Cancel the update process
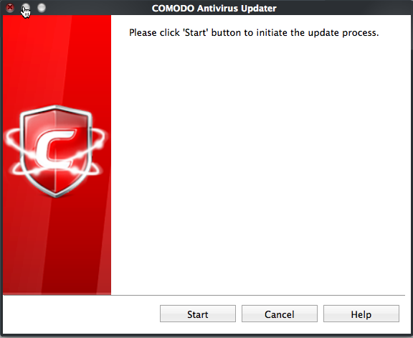 point(280,314)
